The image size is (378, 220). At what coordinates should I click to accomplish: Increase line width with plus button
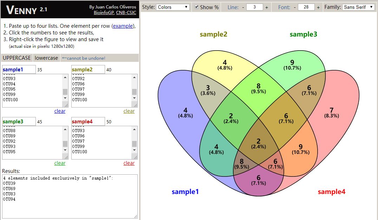point(267,7)
